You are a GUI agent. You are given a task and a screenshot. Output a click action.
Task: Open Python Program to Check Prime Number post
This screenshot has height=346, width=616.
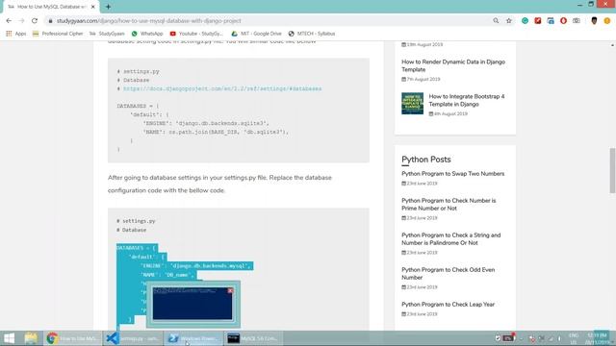(449, 205)
